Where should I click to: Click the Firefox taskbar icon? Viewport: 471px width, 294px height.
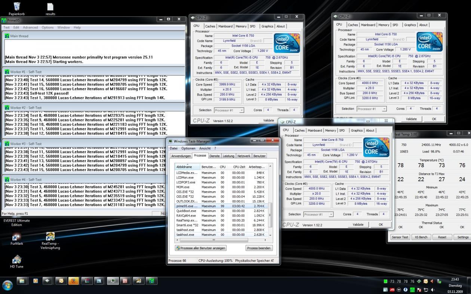(74, 281)
